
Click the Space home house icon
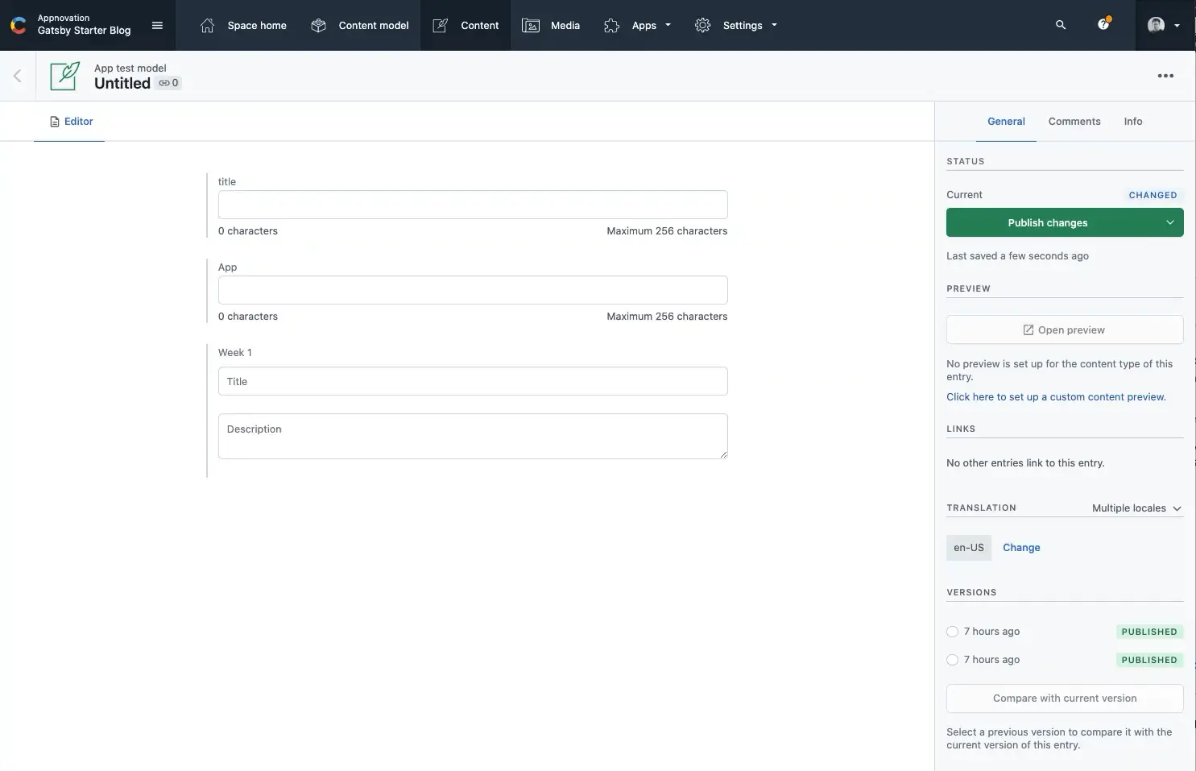(x=207, y=25)
